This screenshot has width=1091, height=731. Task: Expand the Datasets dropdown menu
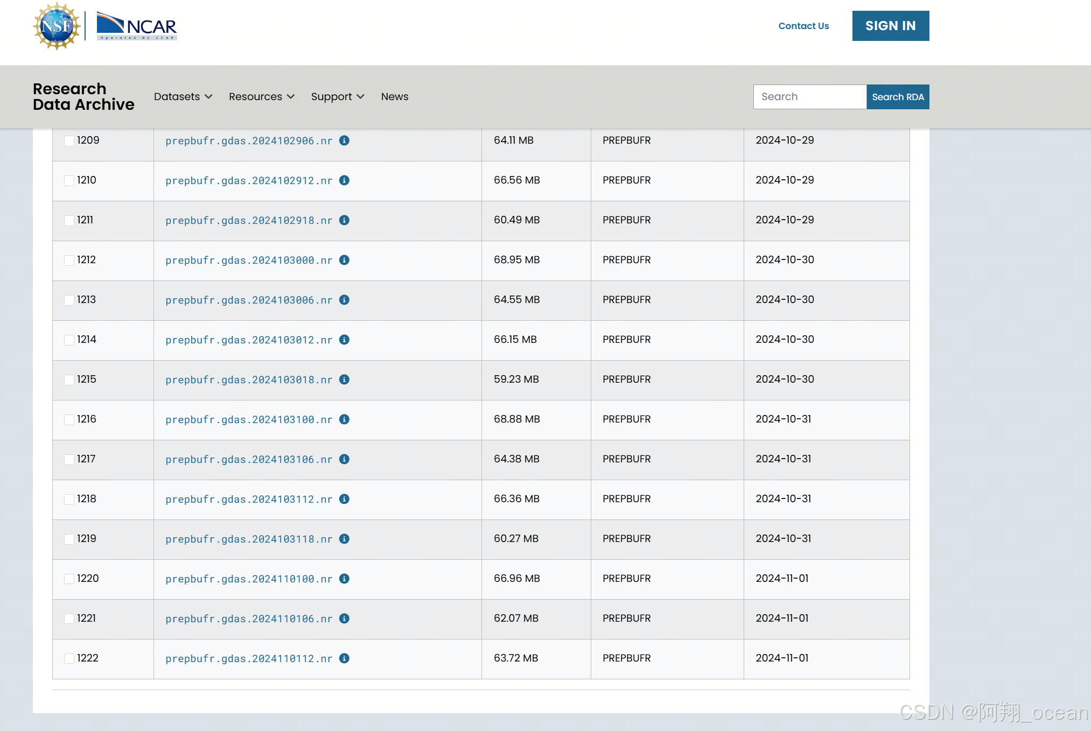tap(183, 96)
